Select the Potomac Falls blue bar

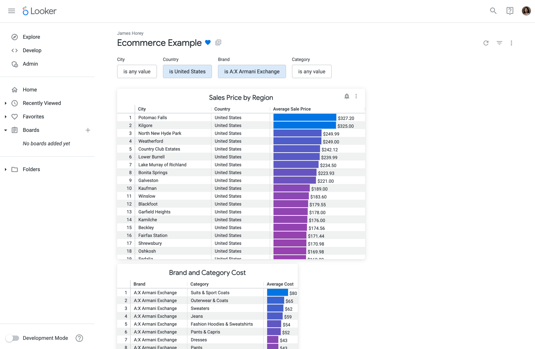(x=304, y=117)
